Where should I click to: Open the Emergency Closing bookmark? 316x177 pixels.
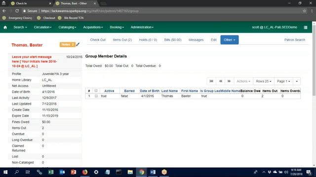pyautogui.click(x=18, y=18)
